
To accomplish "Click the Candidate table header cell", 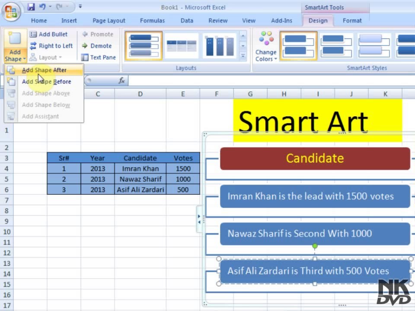I will (140, 158).
